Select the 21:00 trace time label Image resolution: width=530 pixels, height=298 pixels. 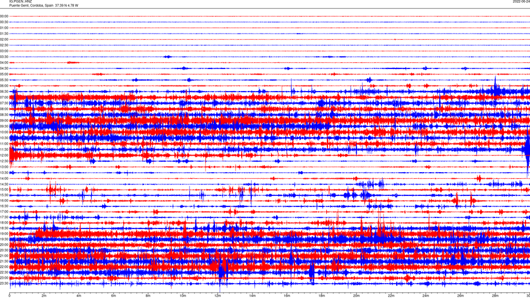4,256
